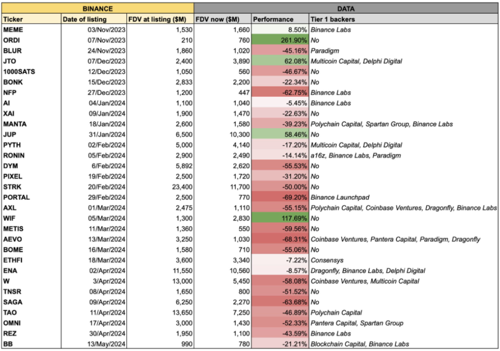
Task: Click the JUP FDV now value 10,300
Action: pyautogui.click(x=222, y=134)
